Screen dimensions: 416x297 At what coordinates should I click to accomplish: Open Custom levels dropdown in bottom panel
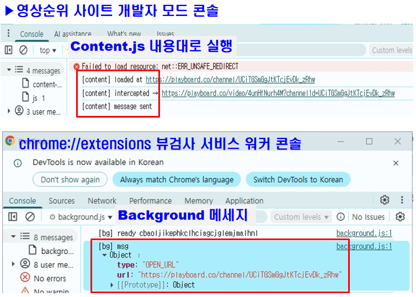point(301,217)
